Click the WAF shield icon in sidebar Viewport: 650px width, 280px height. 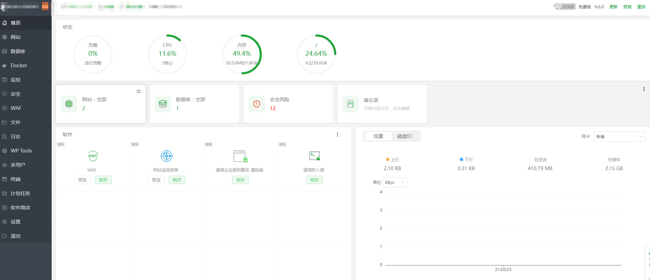click(x=5, y=108)
